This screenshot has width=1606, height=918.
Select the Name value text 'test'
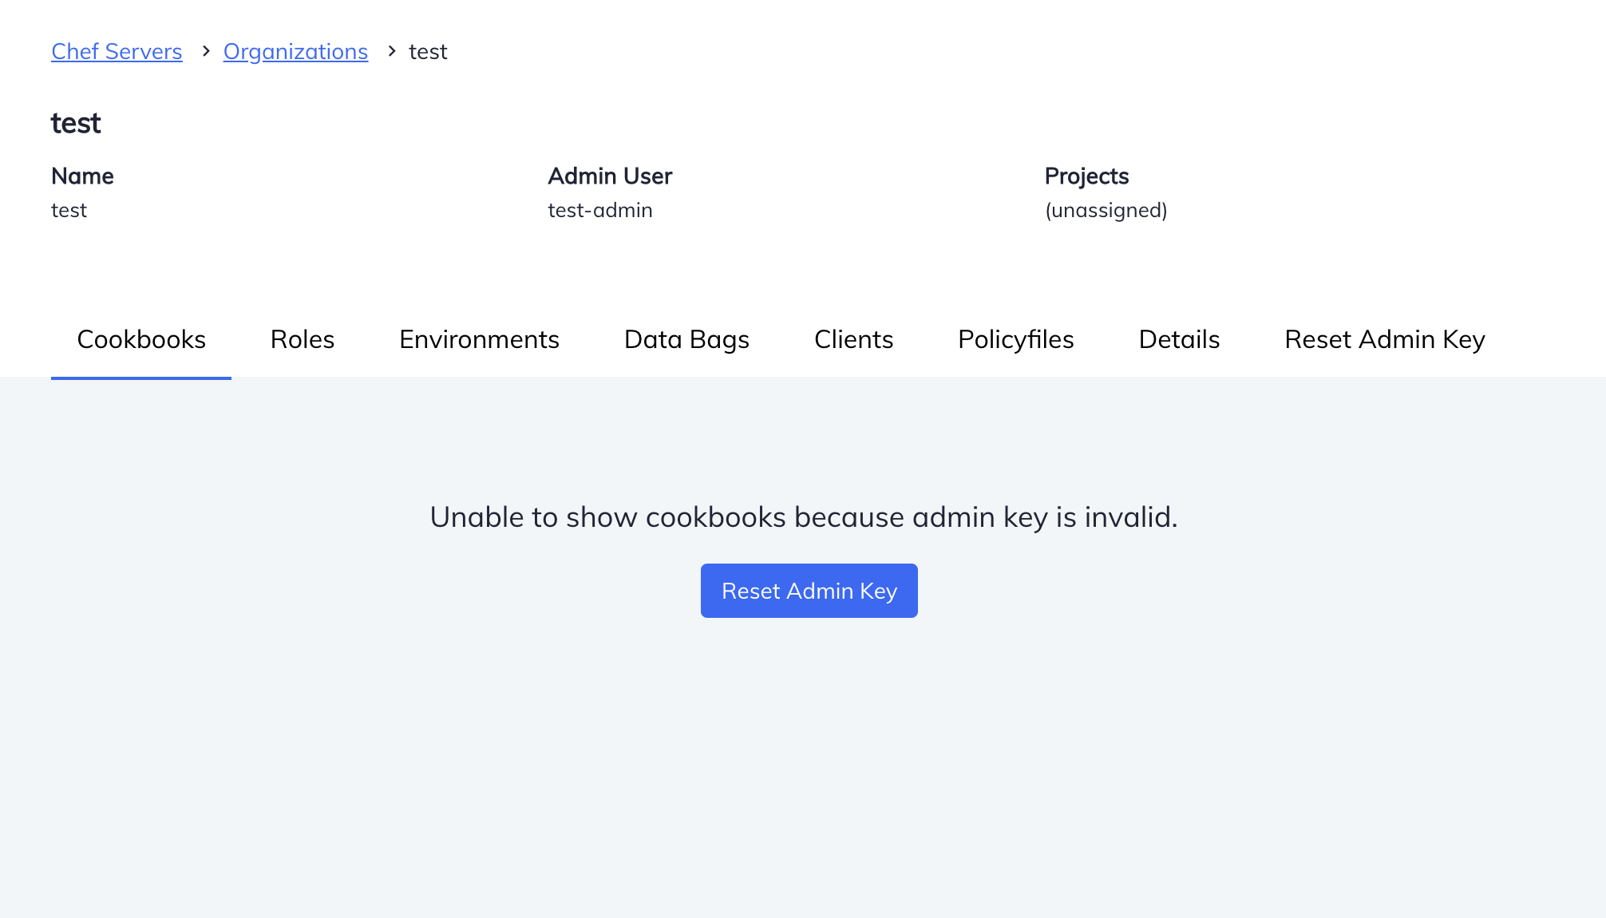69,210
